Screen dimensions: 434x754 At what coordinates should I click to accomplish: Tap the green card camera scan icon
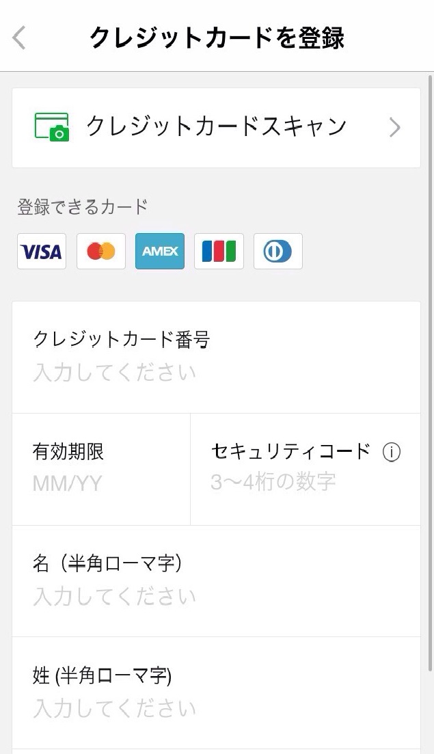(52, 127)
